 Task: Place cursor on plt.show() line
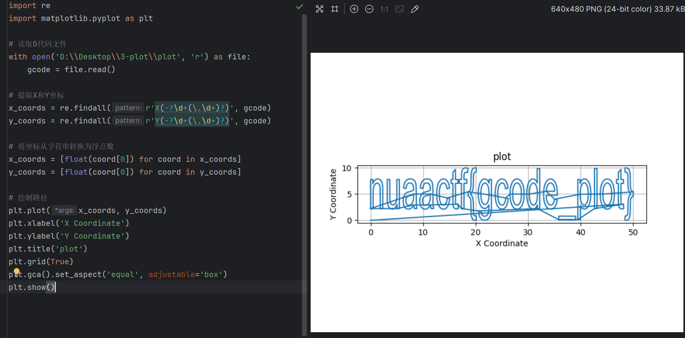32,287
